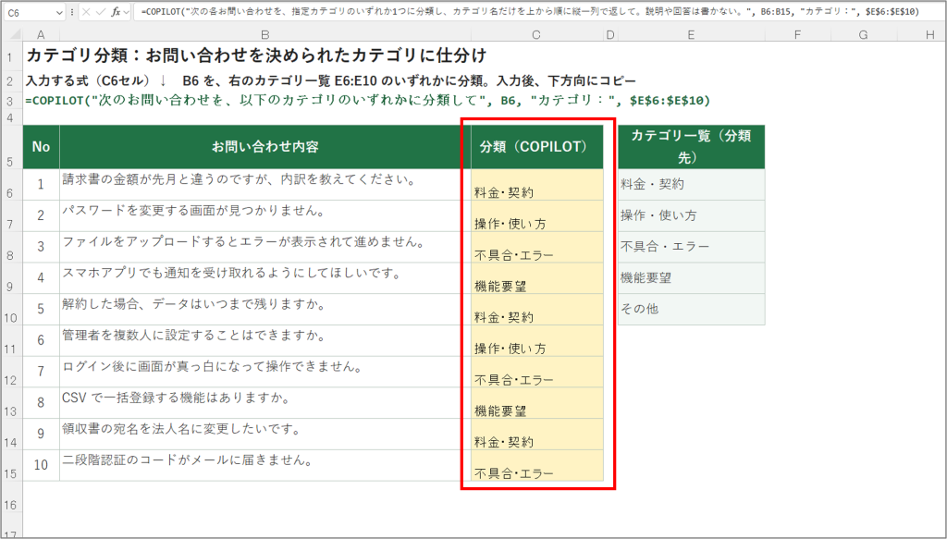Click inquiry ファイルをアップロードするとエラー
The width and height of the screenshot is (947, 539).
[x=265, y=247]
